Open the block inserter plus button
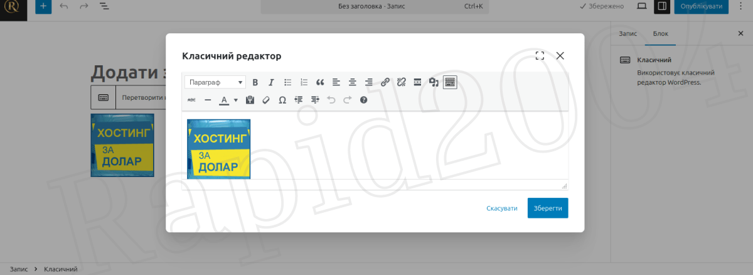Screen dimensions: 753x275 pos(43,6)
